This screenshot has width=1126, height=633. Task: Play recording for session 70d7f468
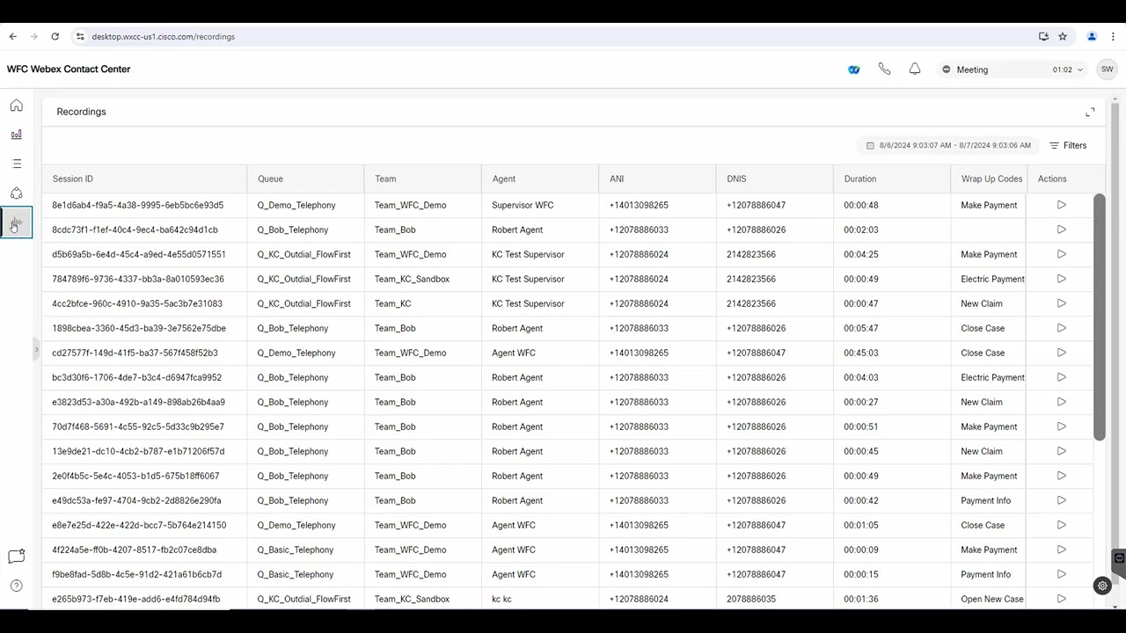[x=1061, y=426]
